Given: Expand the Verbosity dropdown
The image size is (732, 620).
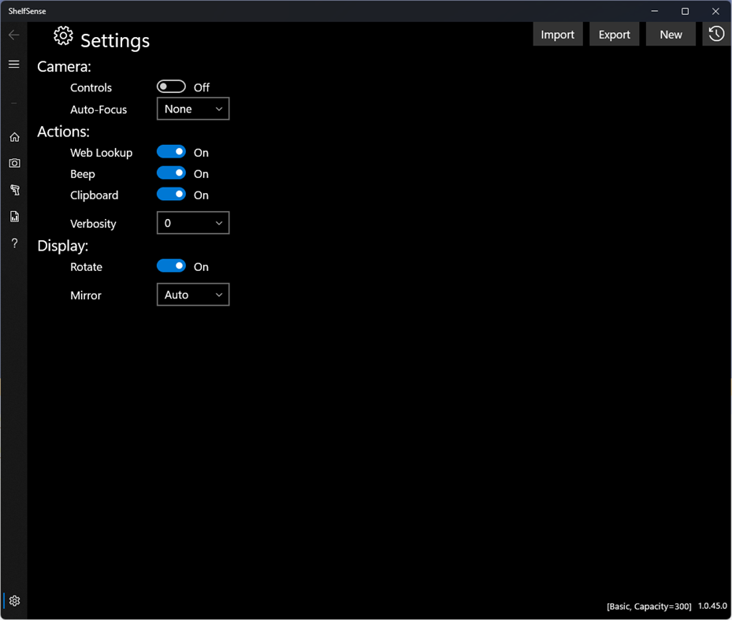Looking at the screenshot, I should pyautogui.click(x=192, y=223).
